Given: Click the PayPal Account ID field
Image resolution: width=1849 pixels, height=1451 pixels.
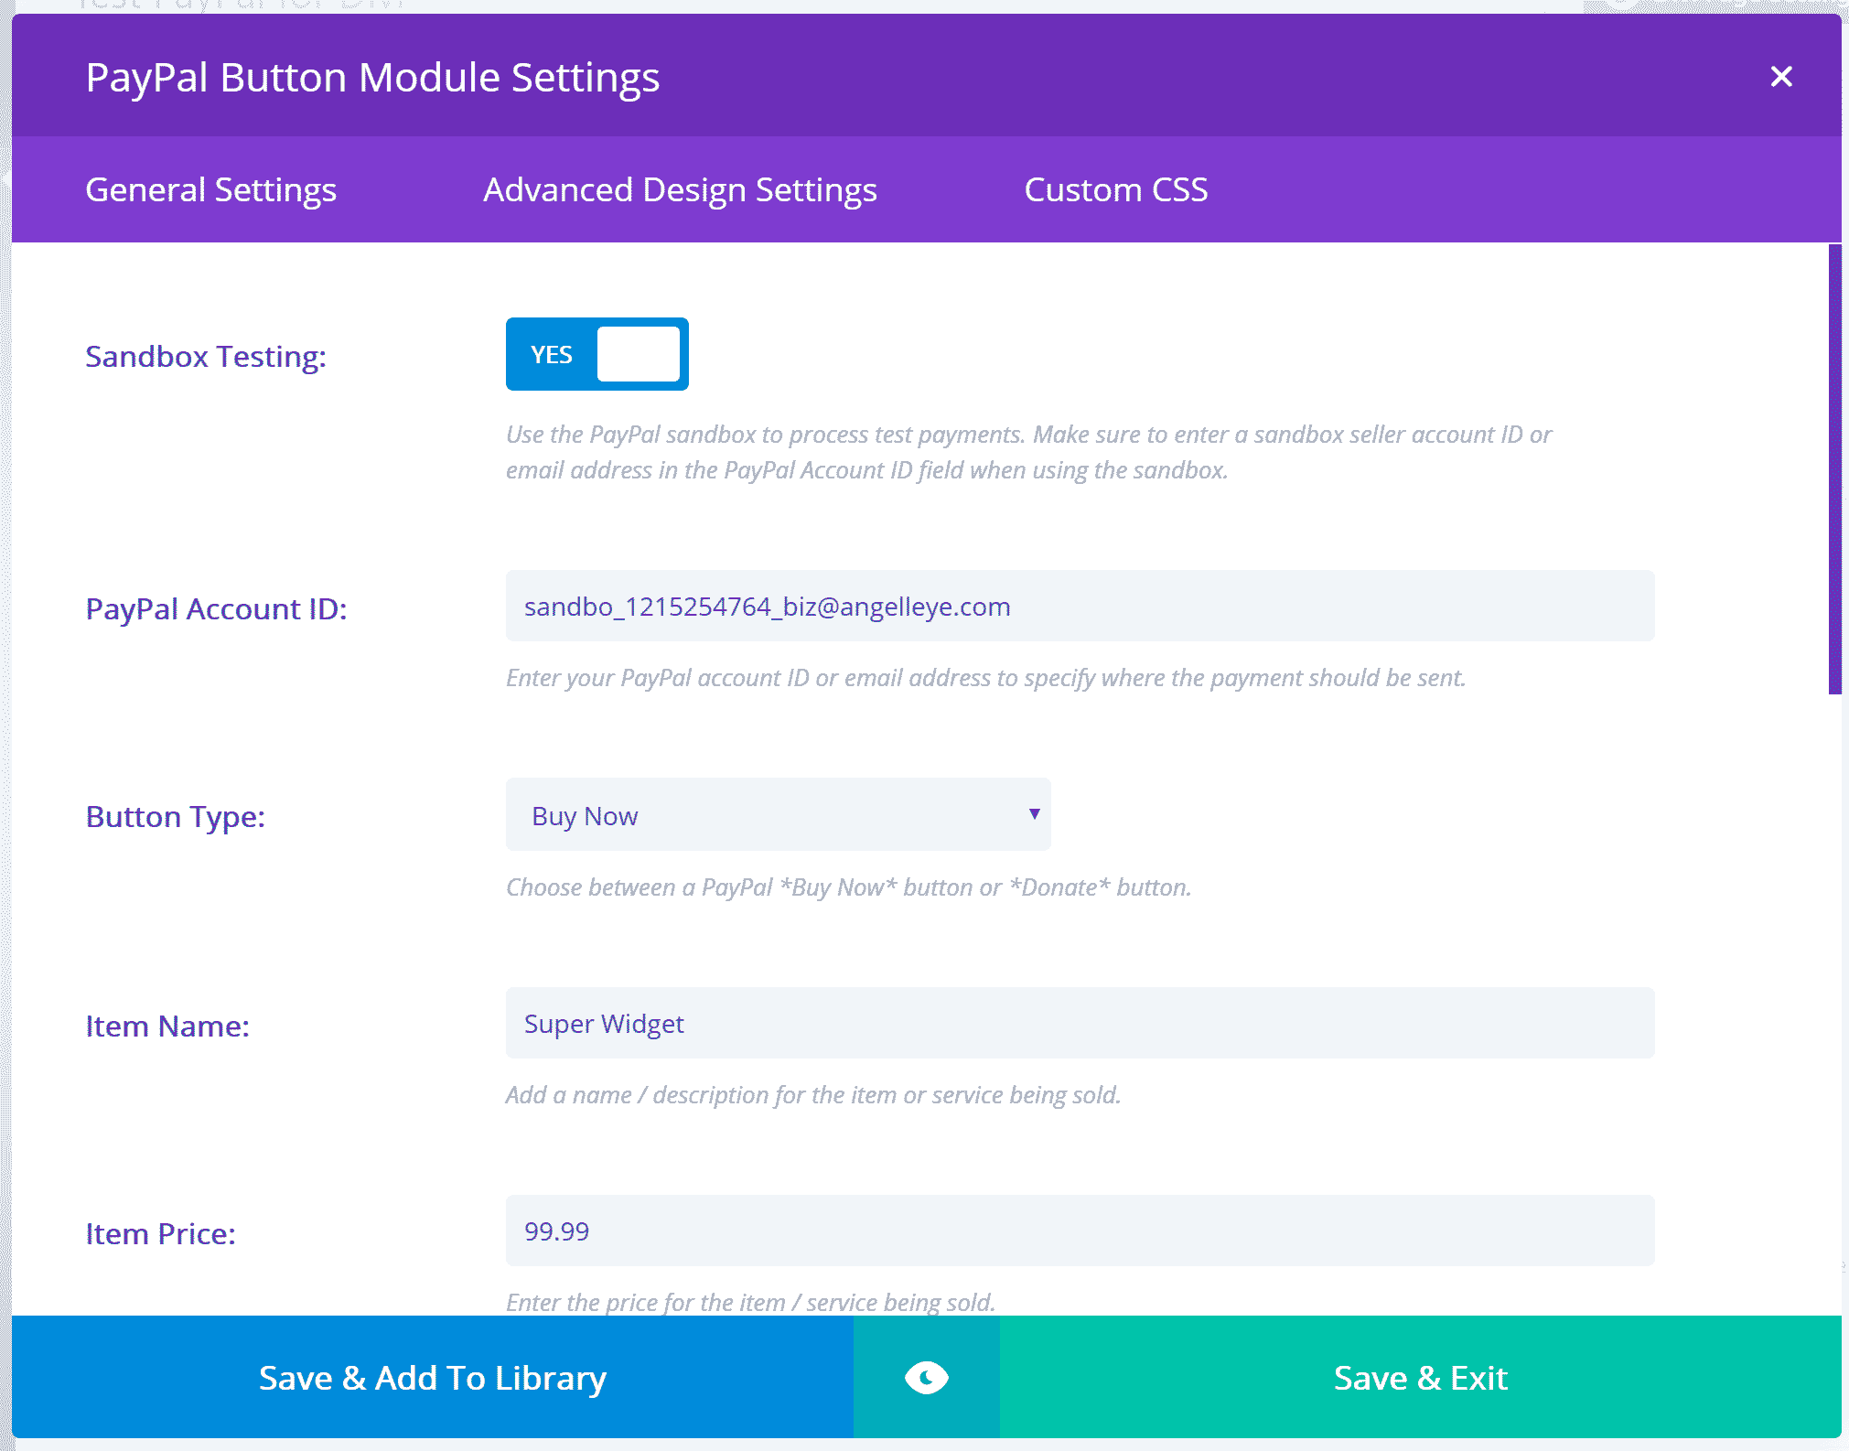Looking at the screenshot, I should tap(1080, 606).
